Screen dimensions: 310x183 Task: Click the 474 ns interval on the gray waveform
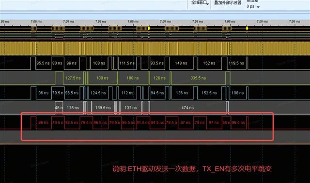tap(187, 108)
